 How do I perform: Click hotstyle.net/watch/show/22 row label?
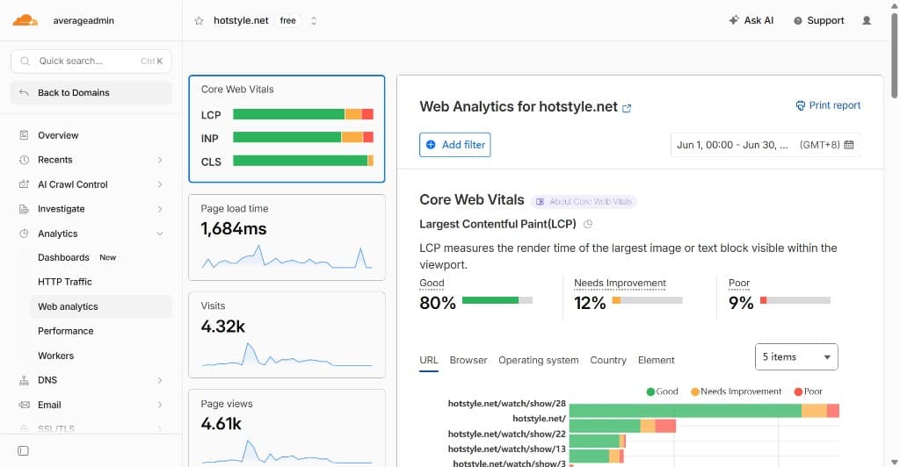pyautogui.click(x=507, y=434)
